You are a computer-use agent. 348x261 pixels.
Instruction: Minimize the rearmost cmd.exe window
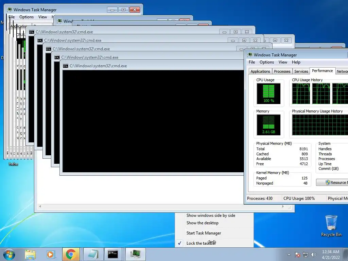pyautogui.click(x=224, y=32)
